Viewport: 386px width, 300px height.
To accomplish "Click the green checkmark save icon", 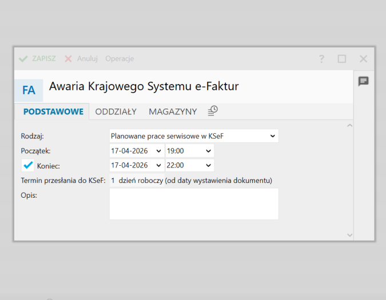I will pyautogui.click(x=23, y=59).
